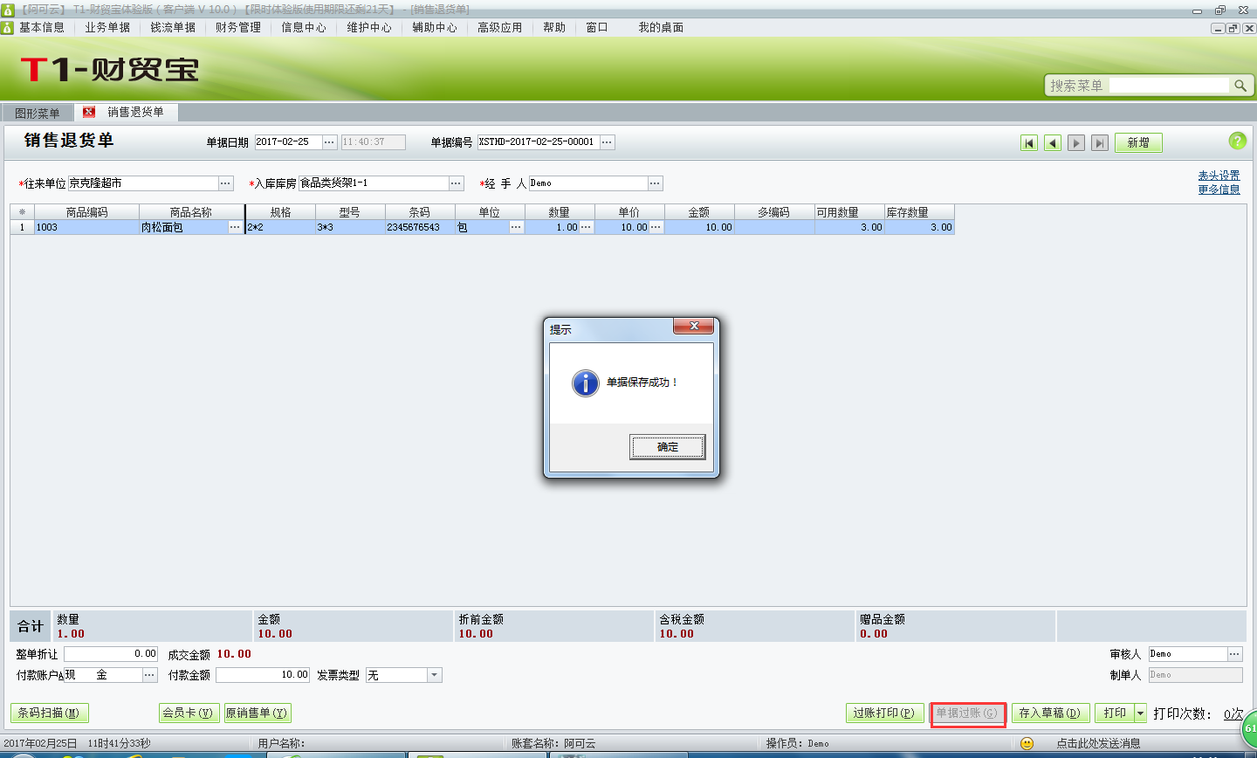This screenshot has height=758, width=1257.
Task: Open the 业务单据 menu
Action: (x=106, y=27)
